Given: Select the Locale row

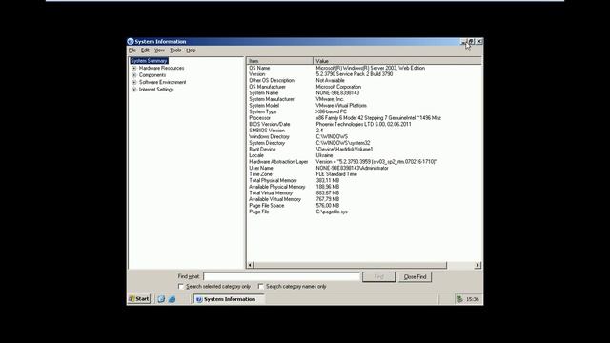Looking at the screenshot, I should point(364,155).
